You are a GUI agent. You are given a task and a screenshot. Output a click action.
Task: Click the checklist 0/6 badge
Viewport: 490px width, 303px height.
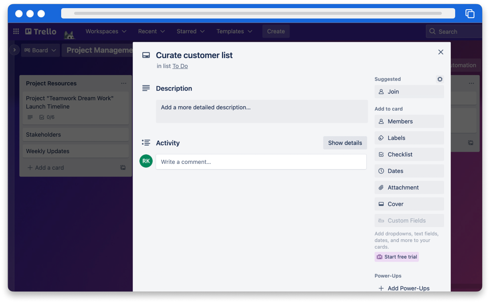tap(47, 117)
